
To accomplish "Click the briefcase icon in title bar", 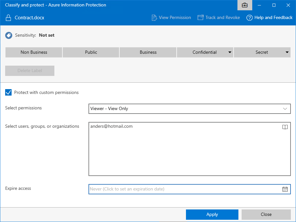I will (x=245, y=5).
